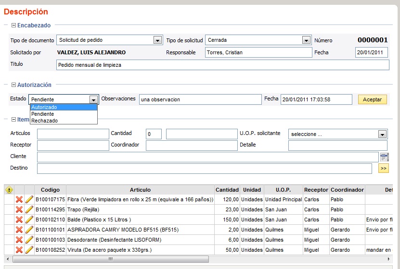
Task: Collapse the Autorización section
Action: click(x=13, y=85)
